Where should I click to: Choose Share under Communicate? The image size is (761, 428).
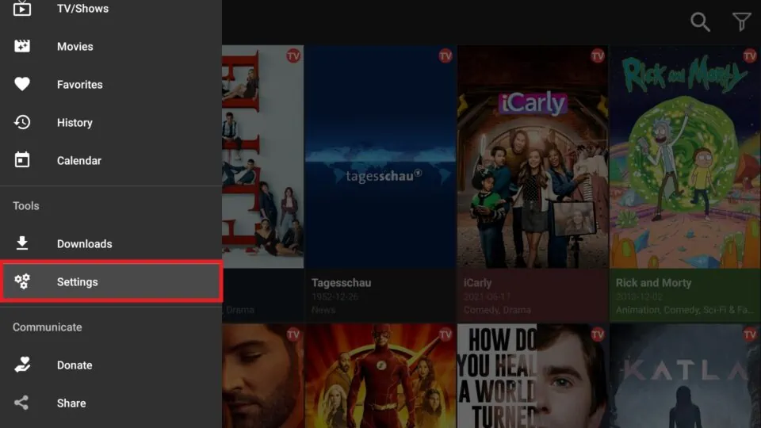click(x=111, y=403)
